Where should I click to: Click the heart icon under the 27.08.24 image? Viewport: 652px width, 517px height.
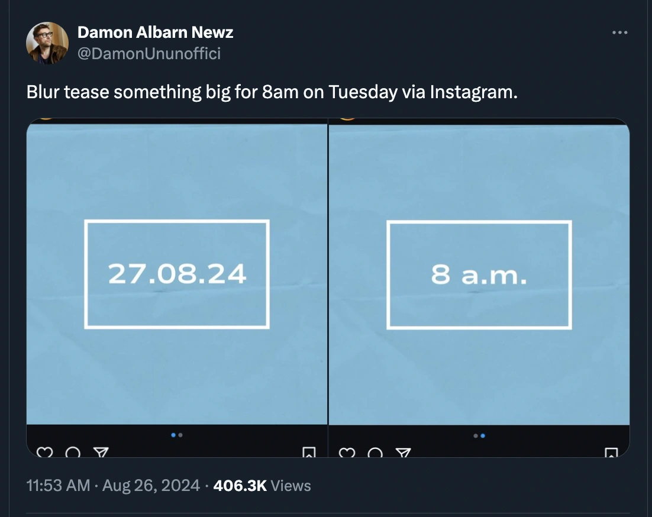tap(44, 453)
